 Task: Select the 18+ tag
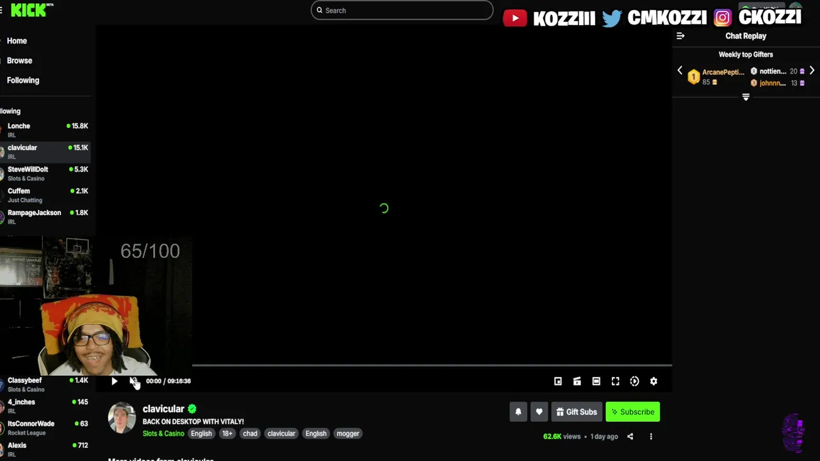click(x=227, y=433)
